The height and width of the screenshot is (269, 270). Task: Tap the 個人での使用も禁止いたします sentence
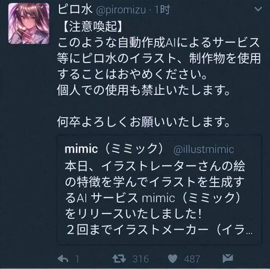143,90
